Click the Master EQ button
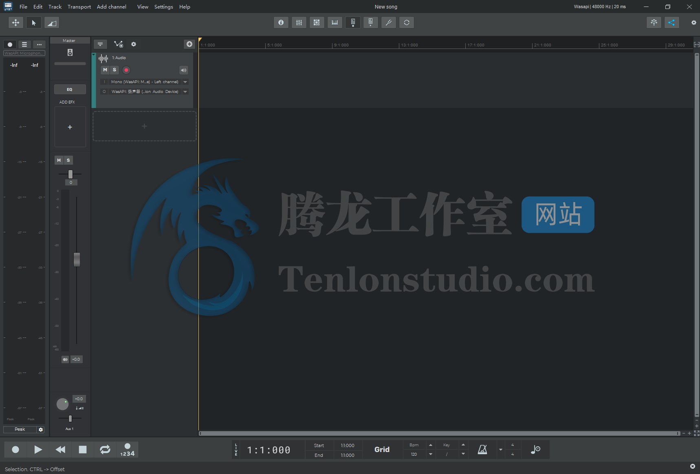Screen dimensions: 700x474 (x=70, y=89)
